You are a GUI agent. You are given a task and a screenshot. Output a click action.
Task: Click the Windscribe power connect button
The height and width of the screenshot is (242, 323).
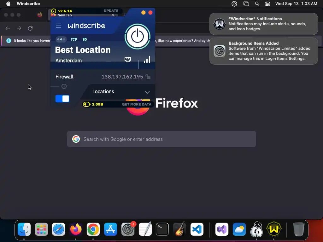138,37
